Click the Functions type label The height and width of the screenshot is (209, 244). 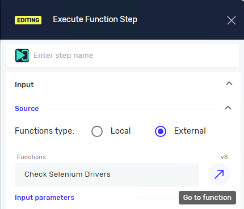45,131
